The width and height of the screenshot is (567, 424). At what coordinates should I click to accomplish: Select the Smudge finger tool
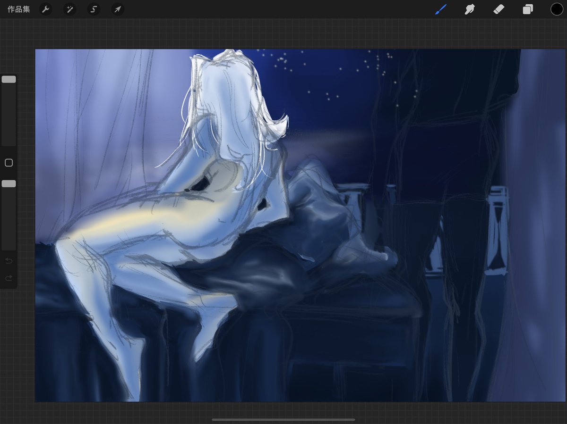click(470, 9)
